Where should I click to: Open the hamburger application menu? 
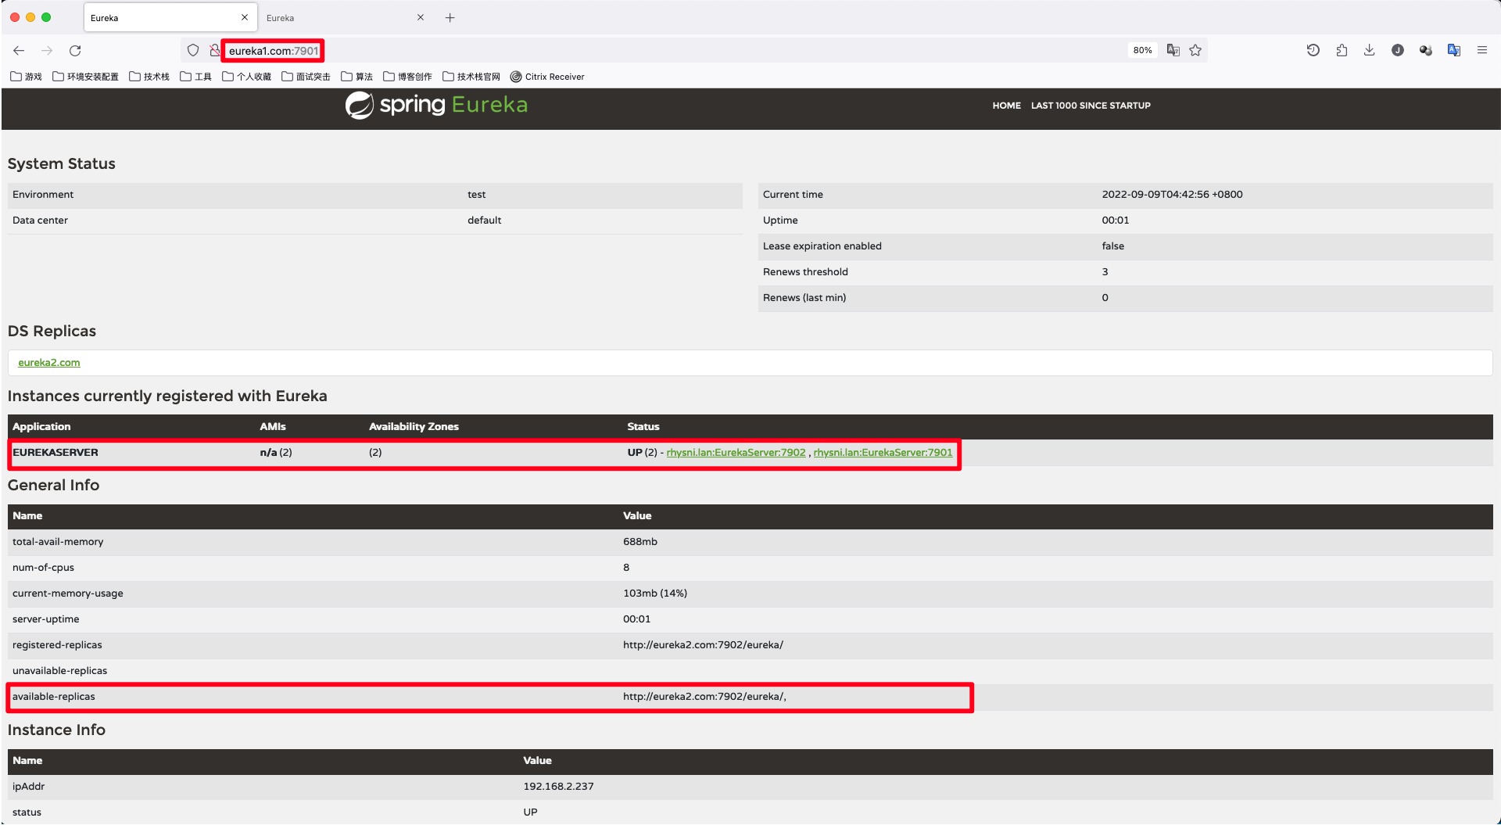pos(1482,51)
